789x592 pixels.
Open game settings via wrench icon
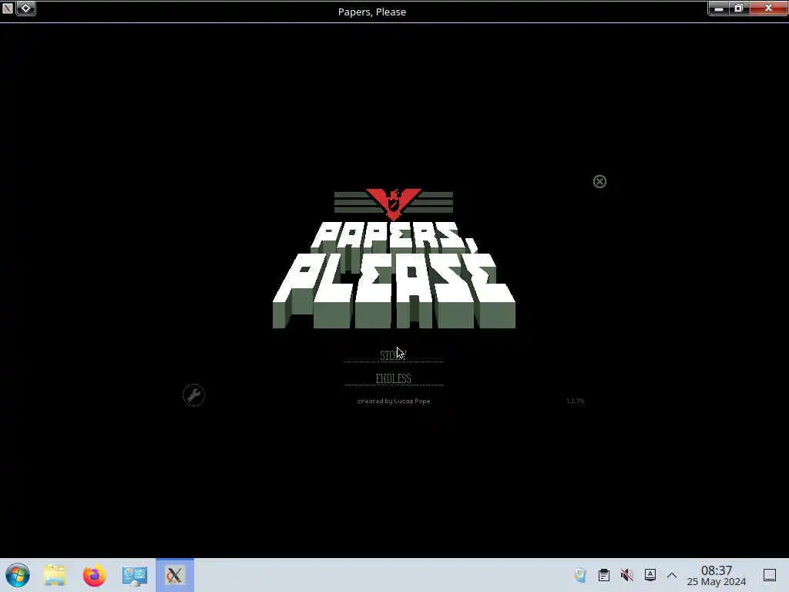pos(193,395)
